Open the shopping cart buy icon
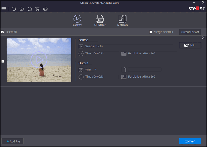The width and height of the screenshot is (207, 147). (38, 9)
